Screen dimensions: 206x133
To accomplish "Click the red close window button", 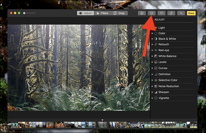I will pyautogui.click(x=11, y=13).
